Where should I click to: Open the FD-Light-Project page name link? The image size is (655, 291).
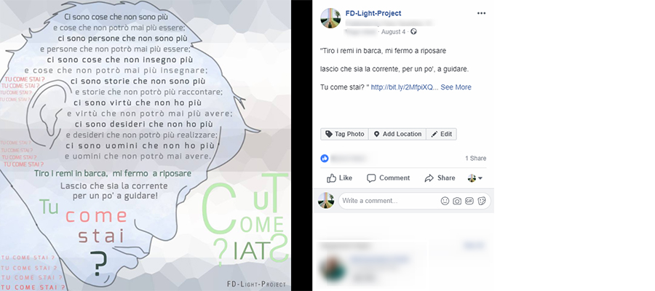click(373, 13)
